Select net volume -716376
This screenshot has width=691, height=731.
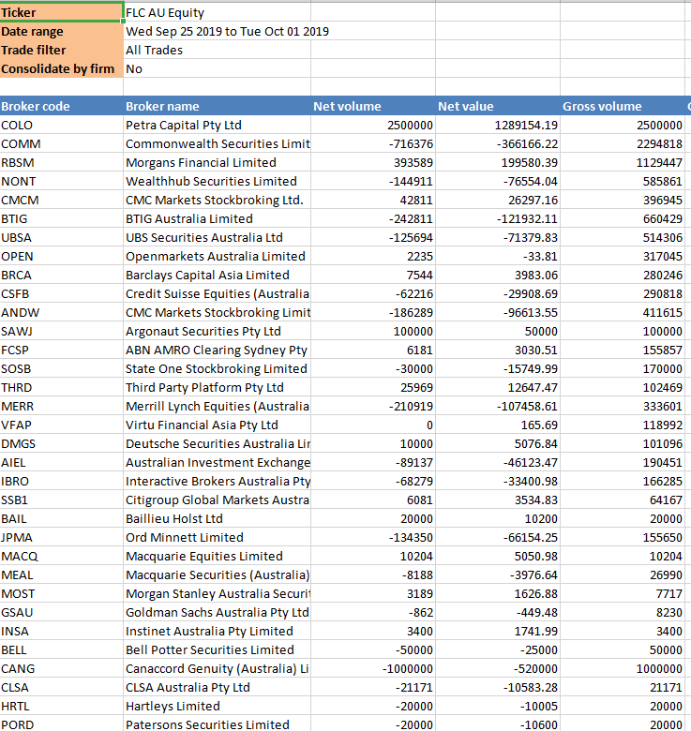[x=373, y=143]
